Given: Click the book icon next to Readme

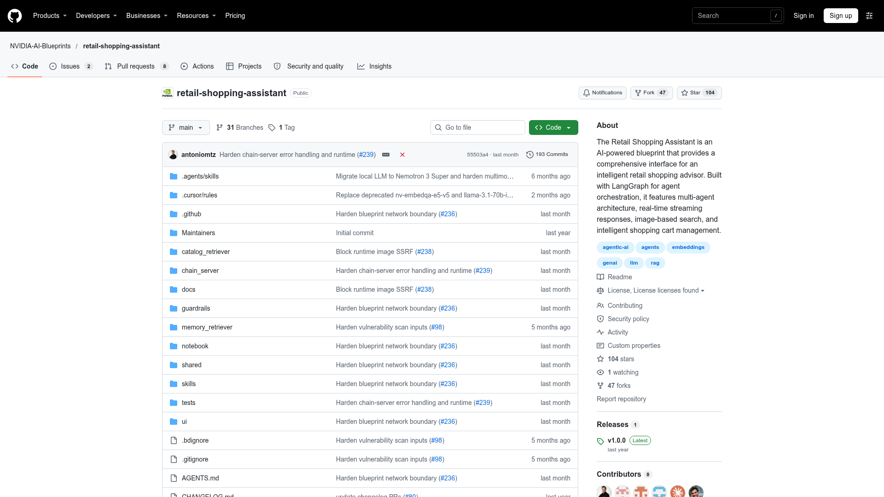Looking at the screenshot, I should pos(600,277).
